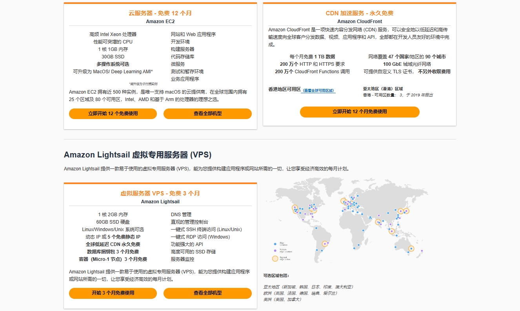Click 查看全部机型 in the Amazon EC2 card
The height and width of the screenshot is (311, 520).
(x=207, y=114)
